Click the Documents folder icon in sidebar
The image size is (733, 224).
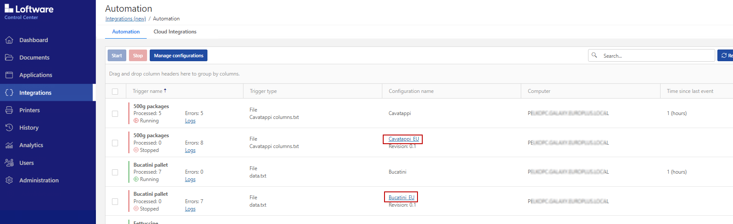[9, 57]
